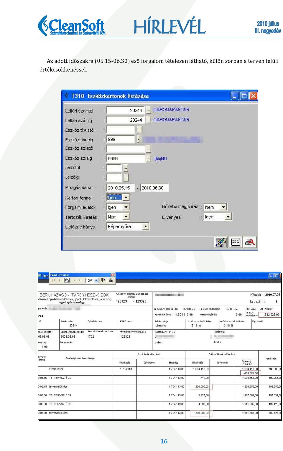Click the 300.000,00 value in the last report row
Screen dimensions: 283x451
point(202,413)
